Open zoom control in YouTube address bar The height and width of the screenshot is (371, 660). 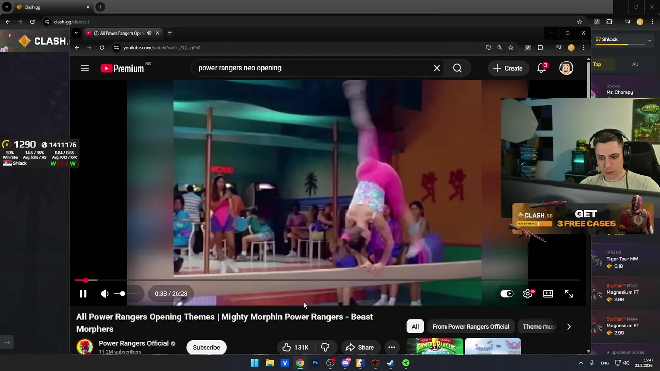tap(500, 48)
